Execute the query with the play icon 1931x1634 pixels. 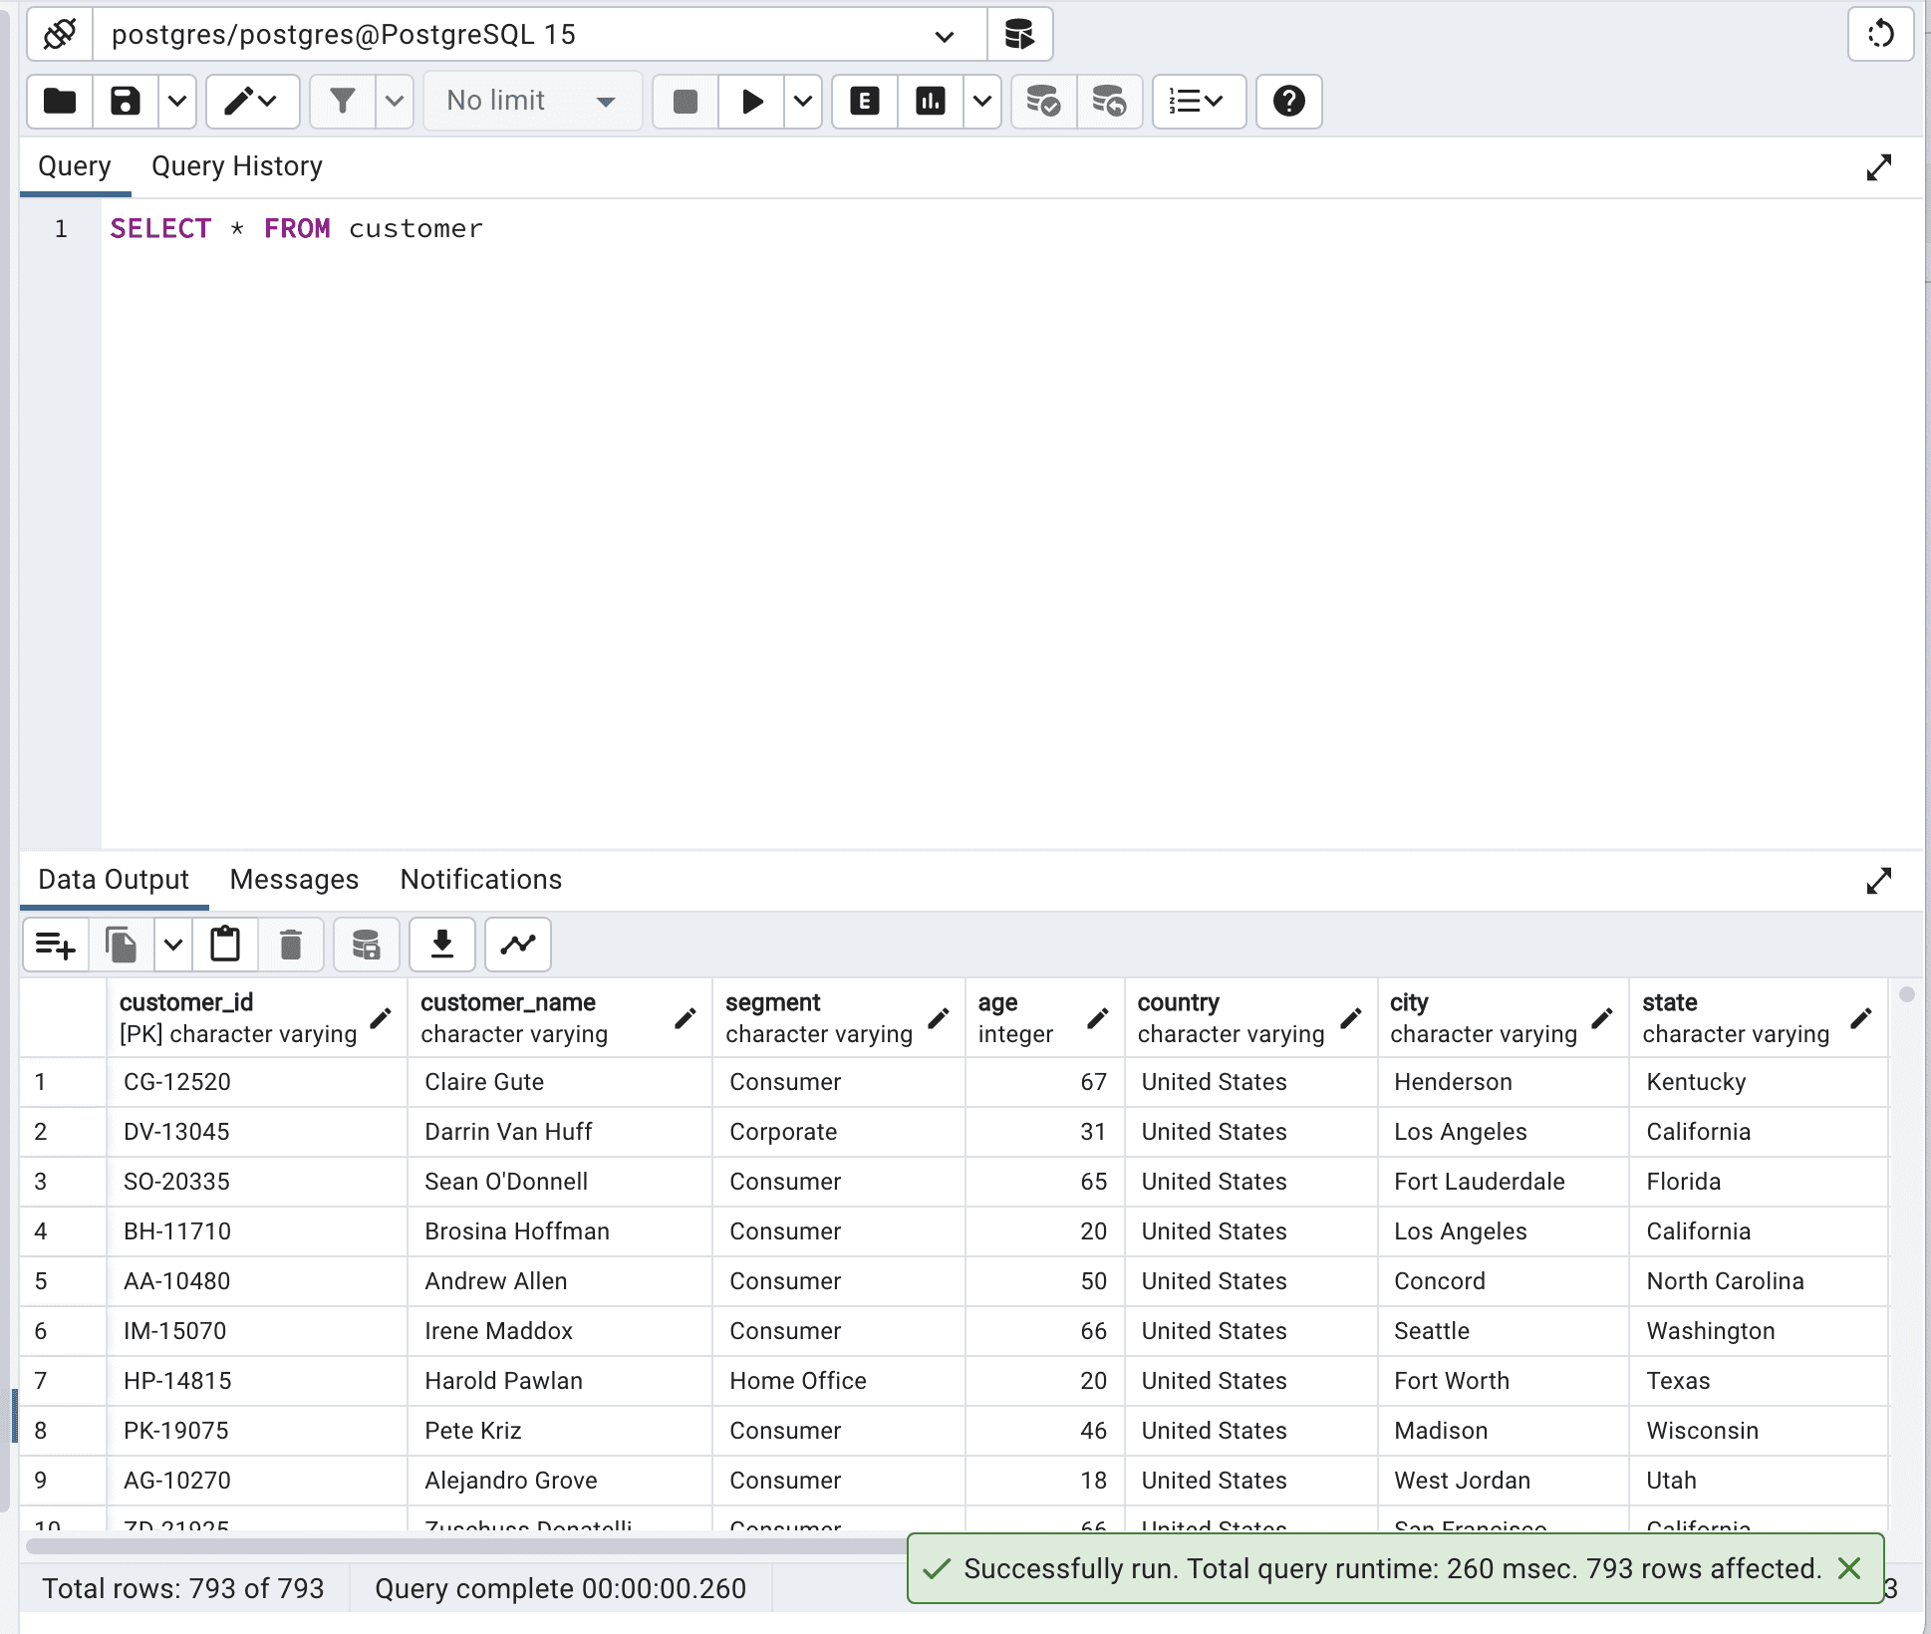[x=751, y=101]
